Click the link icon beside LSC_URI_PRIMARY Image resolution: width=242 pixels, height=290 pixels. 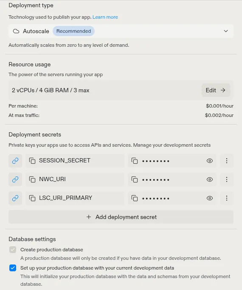click(x=15, y=198)
